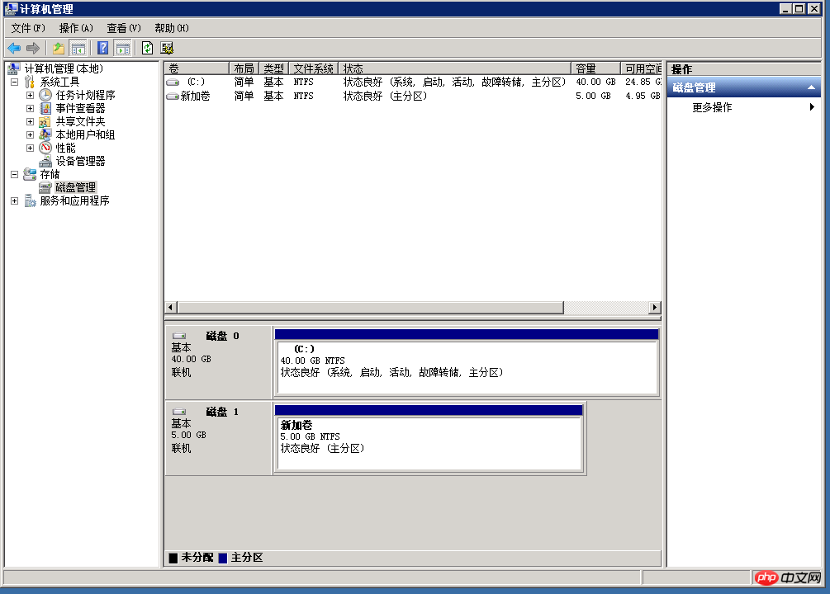The image size is (830, 594).
Task: Open the 操作(A) menu
Action: (76, 28)
